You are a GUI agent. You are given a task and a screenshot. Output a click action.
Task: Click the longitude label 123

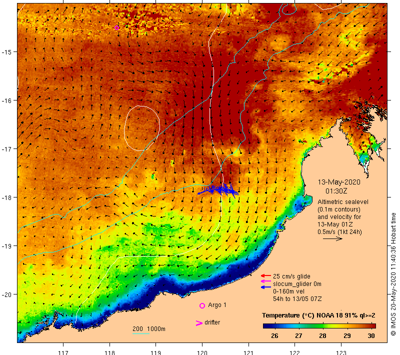tap(341, 352)
